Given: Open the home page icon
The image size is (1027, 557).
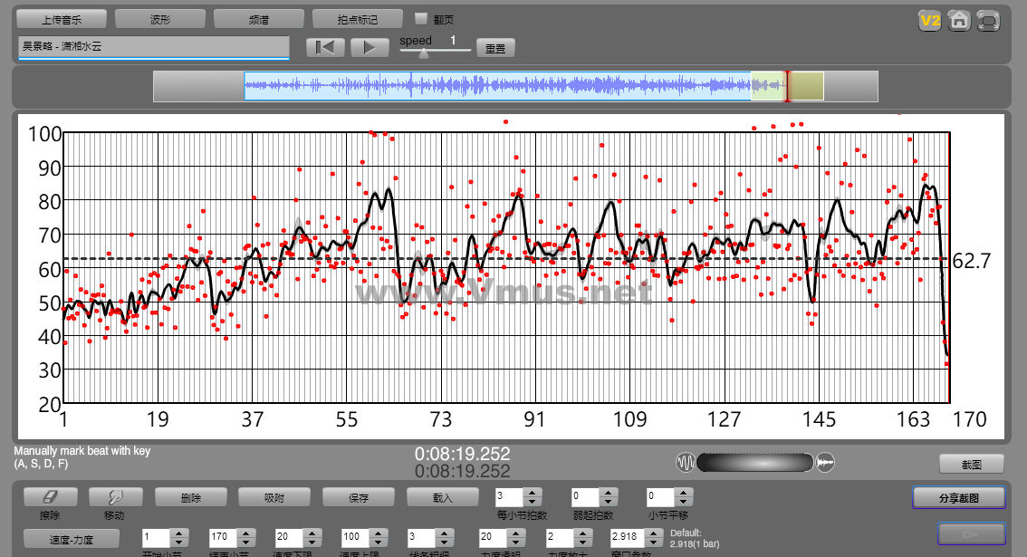Looking at the screenshot, I should coord(959,20).
